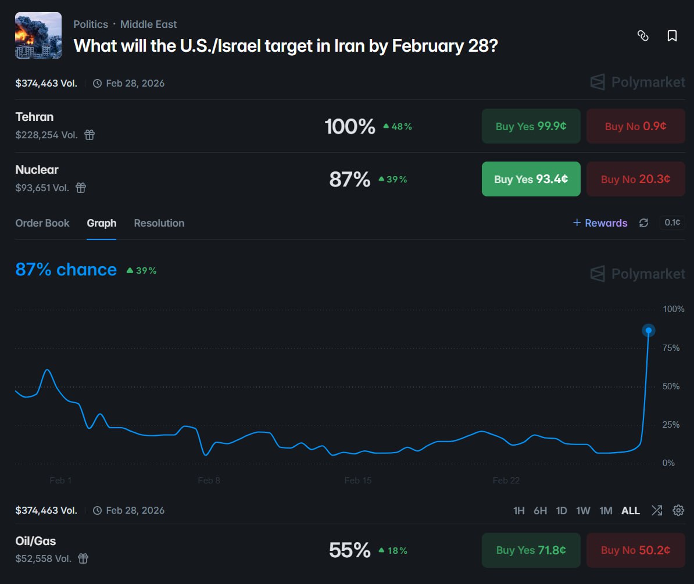Buy No on Tehran at 0.9¢
Viewport: 694px width, 584px height.
point(635,126)
